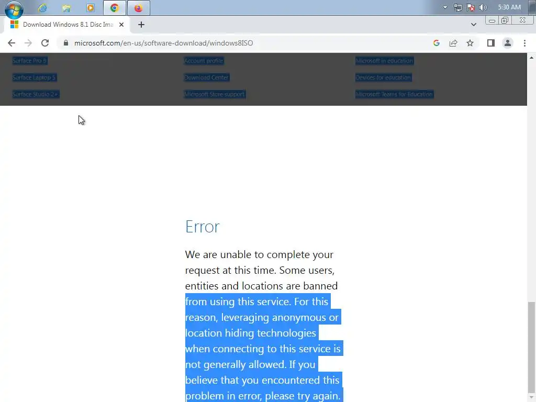Viewport: 536px width, 402px height.
Task: Click the vertical scrollbar thumb
Action: 531,348
